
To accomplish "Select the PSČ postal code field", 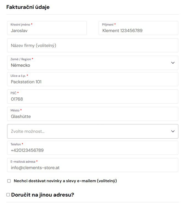I will tap(93, 99).
